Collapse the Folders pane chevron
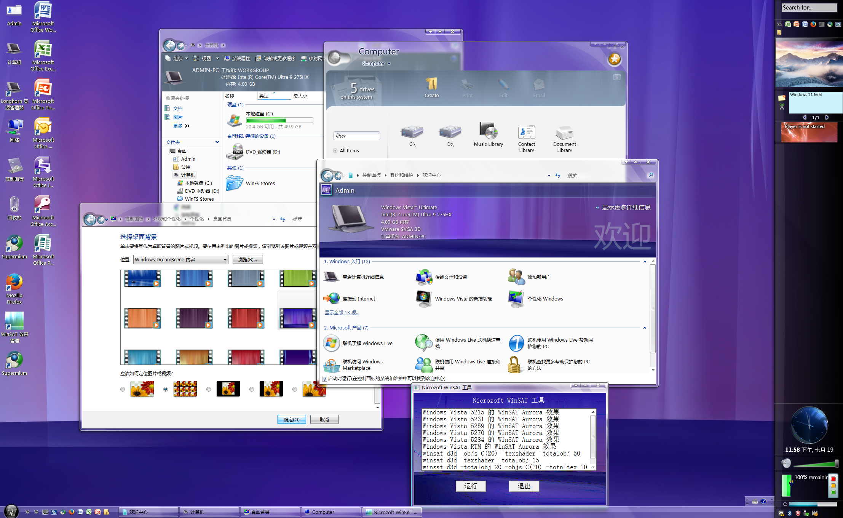This screenshot has height=518, width=843. (217, 142)
